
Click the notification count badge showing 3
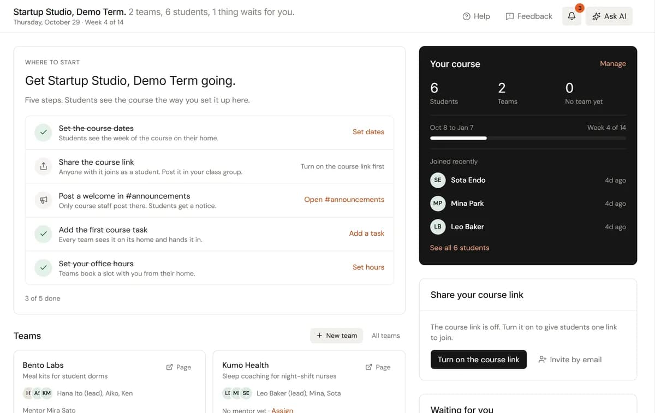580,8
